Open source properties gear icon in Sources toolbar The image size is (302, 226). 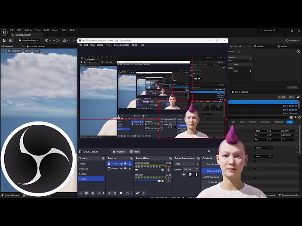121,193
